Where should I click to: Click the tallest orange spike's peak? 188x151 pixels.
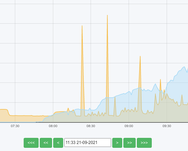107,15
